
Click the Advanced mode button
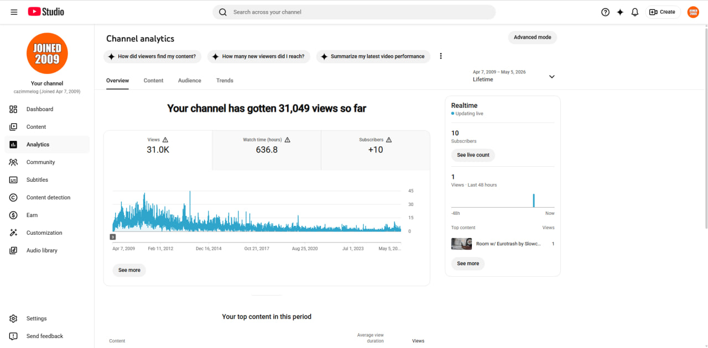tap(532, 38)
